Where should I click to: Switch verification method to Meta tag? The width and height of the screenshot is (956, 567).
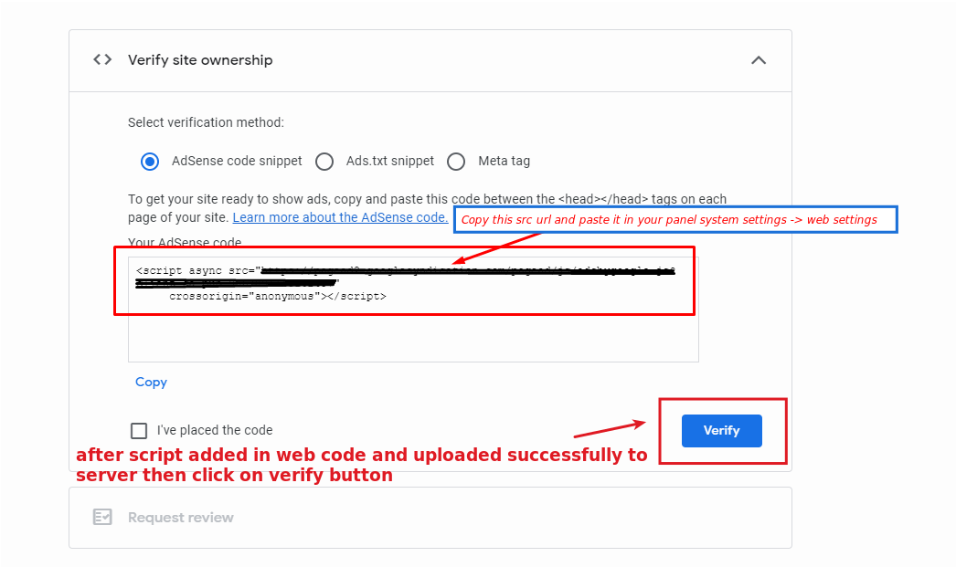[456, 161]
